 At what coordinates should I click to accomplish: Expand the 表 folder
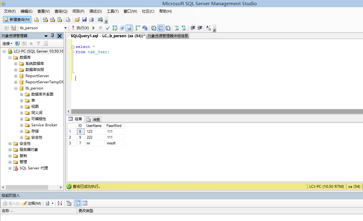pyautogui.click(x=21, y=101)
